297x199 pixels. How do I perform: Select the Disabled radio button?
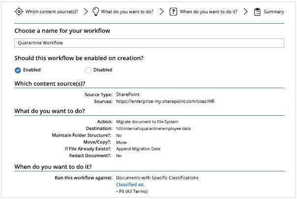88,70
